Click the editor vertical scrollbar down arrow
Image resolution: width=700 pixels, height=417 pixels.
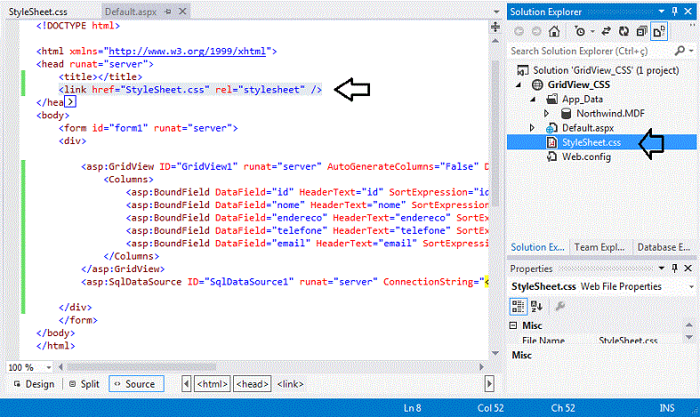495,353
